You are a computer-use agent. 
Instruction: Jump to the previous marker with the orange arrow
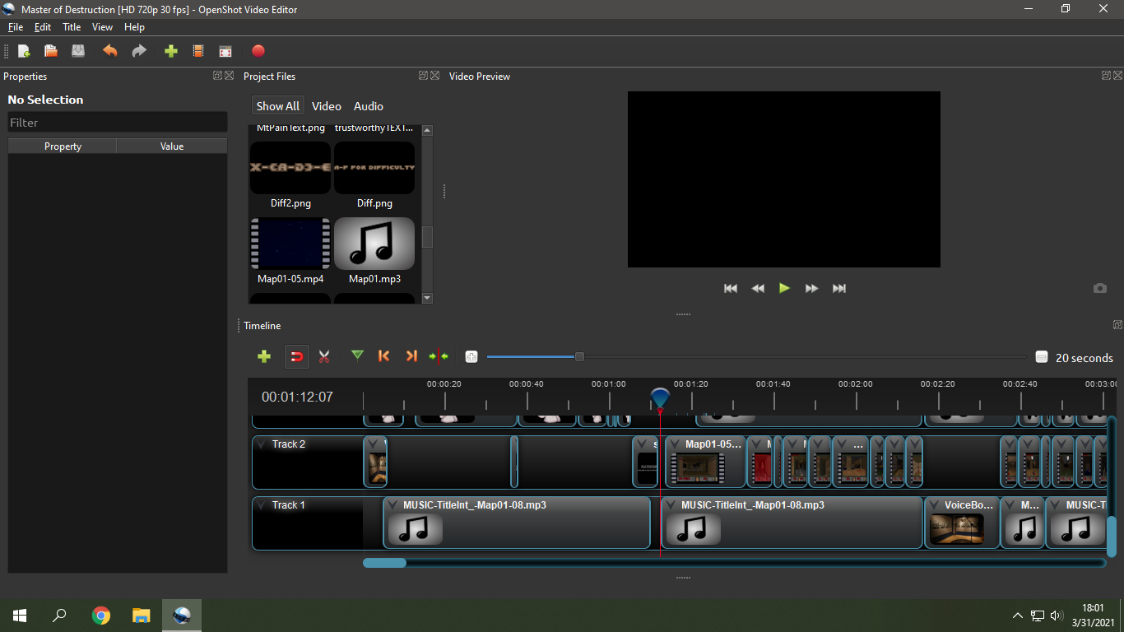click(383, 356)
